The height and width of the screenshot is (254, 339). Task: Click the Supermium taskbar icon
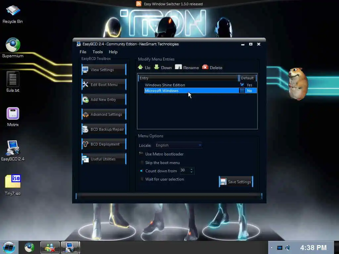[29, 247]
